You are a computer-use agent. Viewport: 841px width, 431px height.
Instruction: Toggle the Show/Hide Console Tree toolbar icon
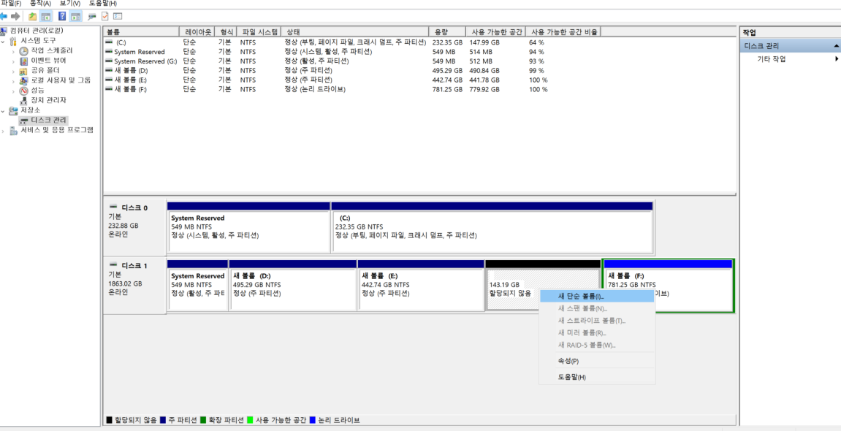(47, 16)
